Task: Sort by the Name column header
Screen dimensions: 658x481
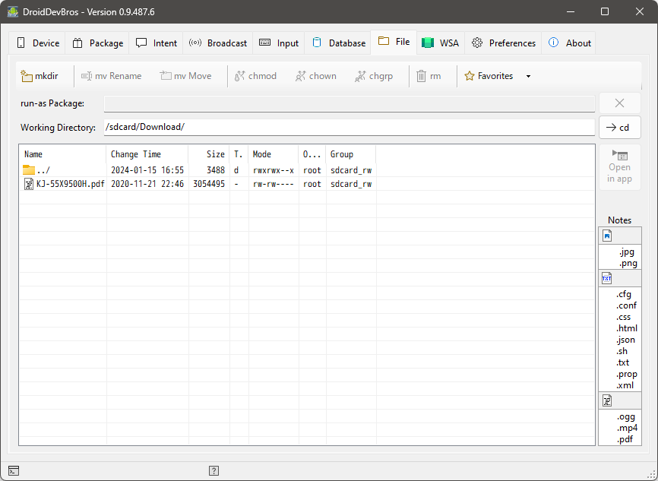Action: [63, 154]
